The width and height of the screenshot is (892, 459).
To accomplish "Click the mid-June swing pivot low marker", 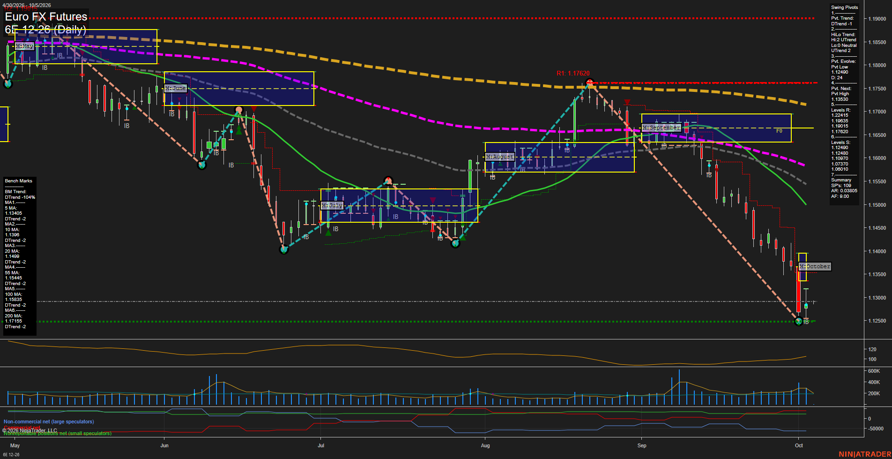I will coord(202,165).
